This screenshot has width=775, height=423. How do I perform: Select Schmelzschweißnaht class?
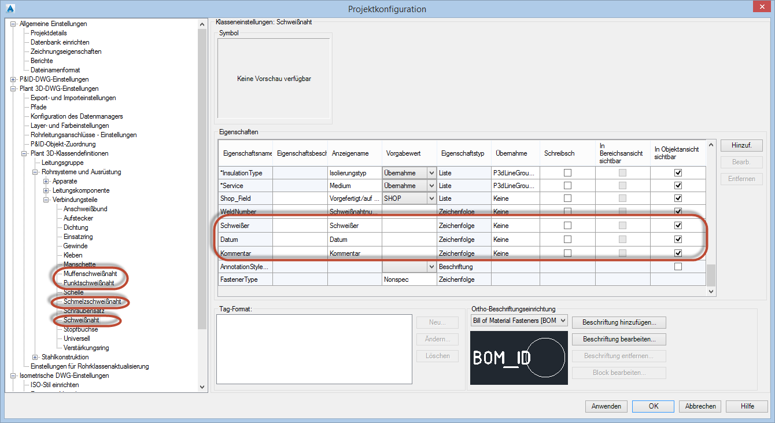(93, 301)
